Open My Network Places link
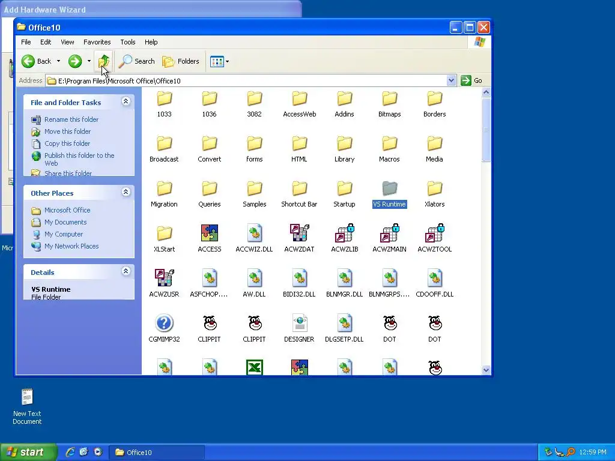This screenshot has height=461, width=615. 71,246
